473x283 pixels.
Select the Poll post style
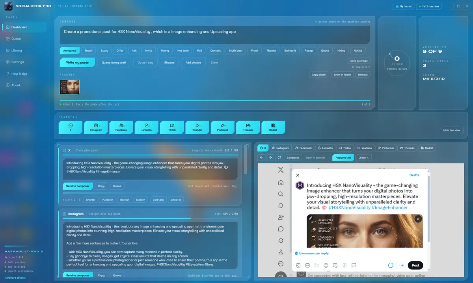199,50
